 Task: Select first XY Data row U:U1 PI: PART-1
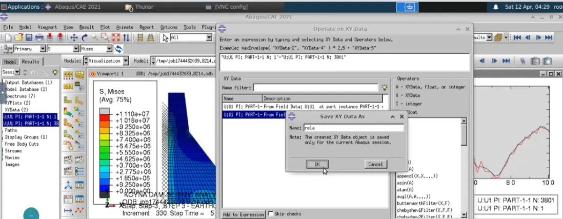303,107
